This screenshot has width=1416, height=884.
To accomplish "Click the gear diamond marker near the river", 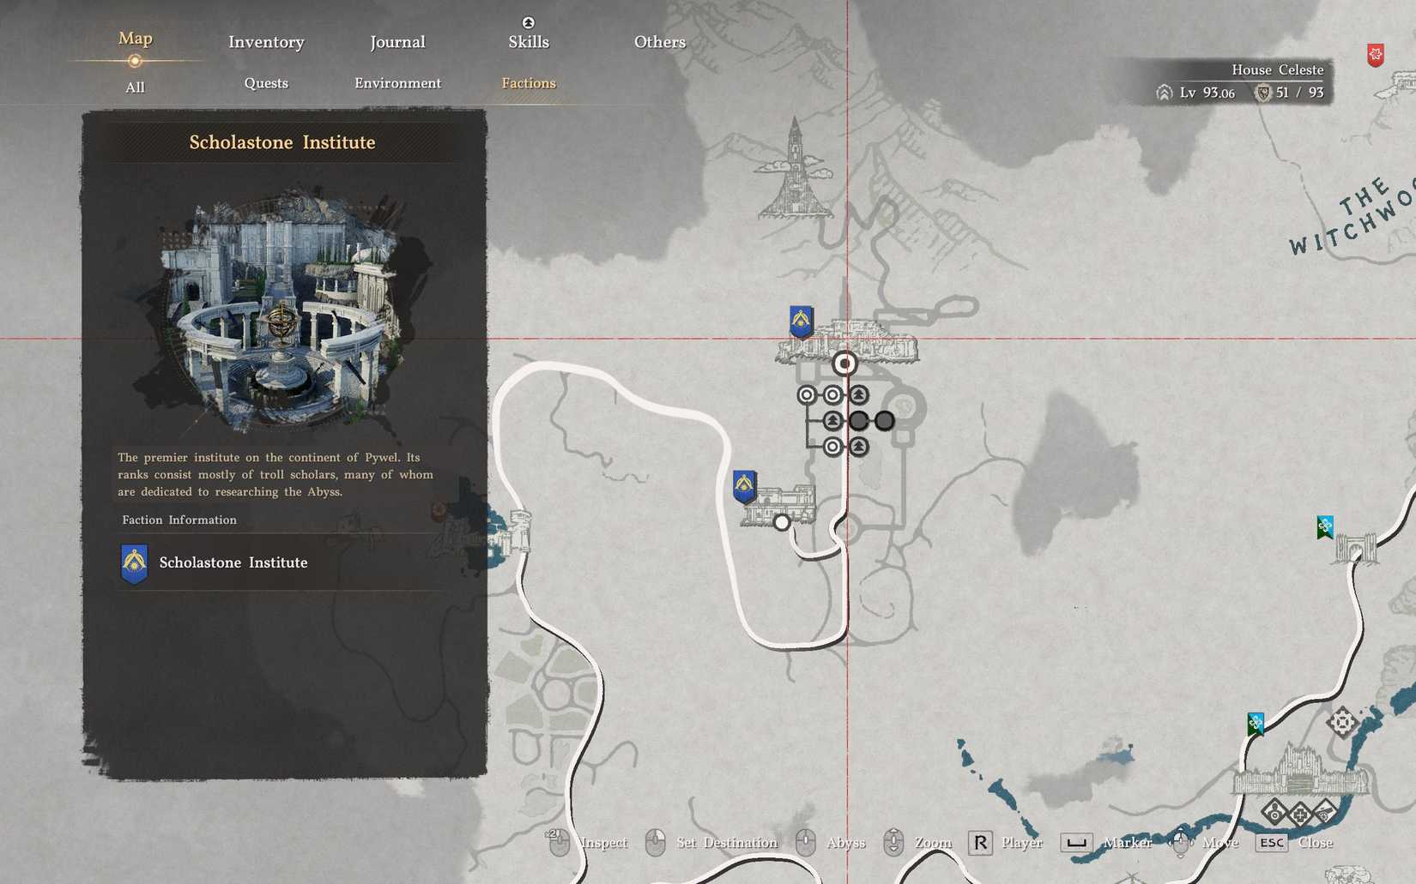I will click(1341, 722).
